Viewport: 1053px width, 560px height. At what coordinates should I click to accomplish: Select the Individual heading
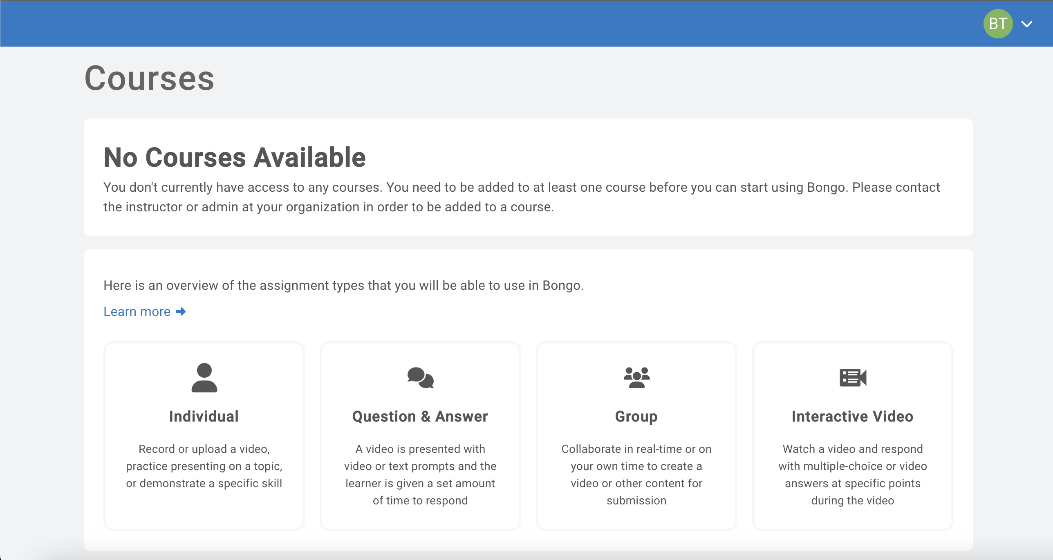pyautogui.click(x=204, y=416)
